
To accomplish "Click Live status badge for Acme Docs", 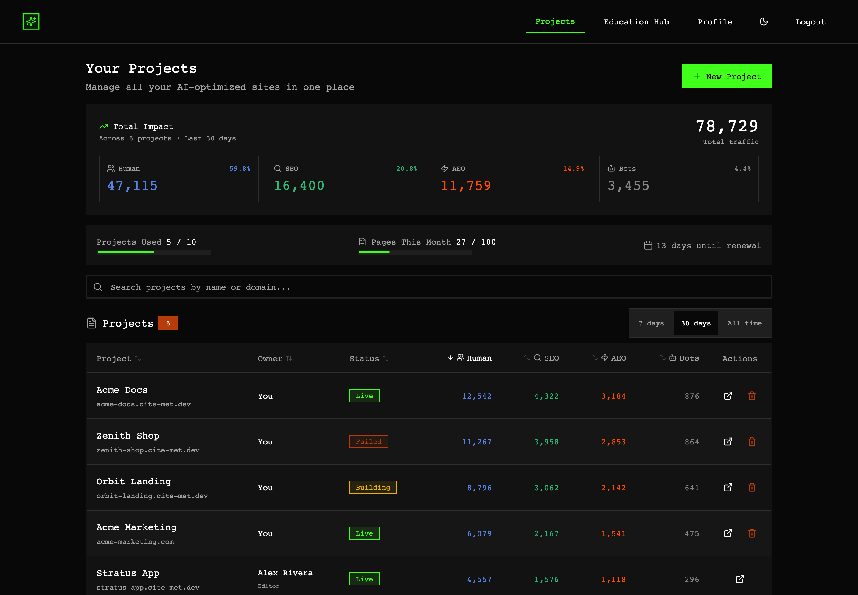I will click(x=364, y=396).
